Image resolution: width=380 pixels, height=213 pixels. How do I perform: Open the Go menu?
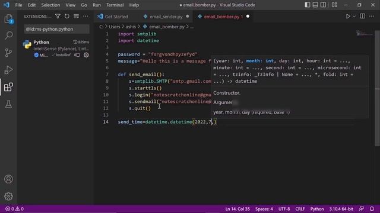[x=84, y=5]
